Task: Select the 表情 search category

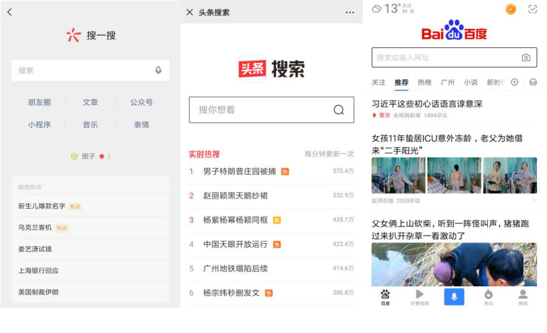Action: coord(141,125)
